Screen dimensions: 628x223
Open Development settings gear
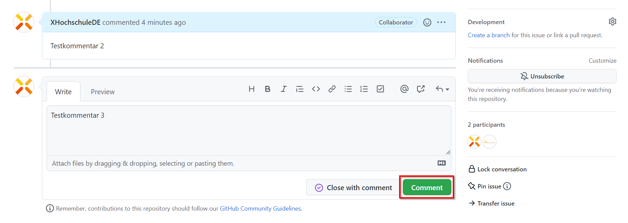click(612, 22)
